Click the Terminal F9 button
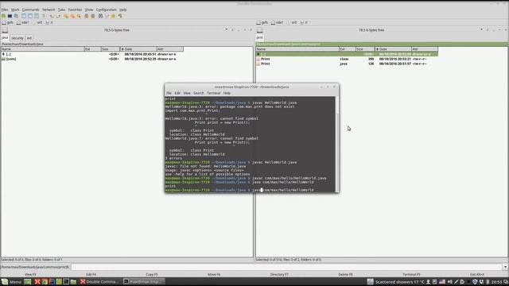Image resolution: width=509 pixels, height=286 pixels. 411,275
